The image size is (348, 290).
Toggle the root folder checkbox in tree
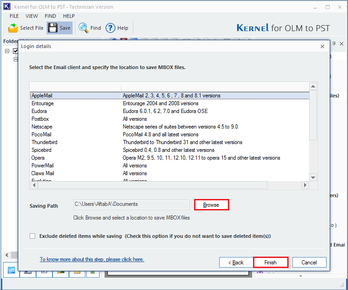coord(16,51)
